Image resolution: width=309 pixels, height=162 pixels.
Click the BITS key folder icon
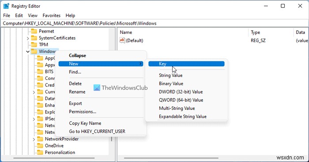40,72
